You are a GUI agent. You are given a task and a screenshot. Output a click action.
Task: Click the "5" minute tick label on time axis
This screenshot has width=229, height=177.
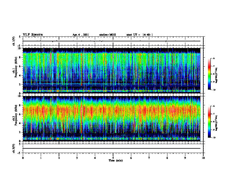[113, 158]
